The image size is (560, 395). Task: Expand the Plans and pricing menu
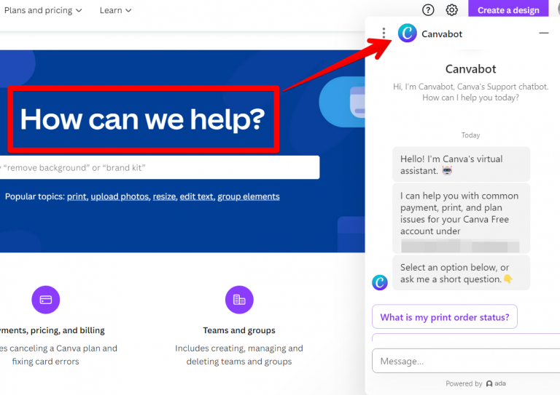coord(43,10)
